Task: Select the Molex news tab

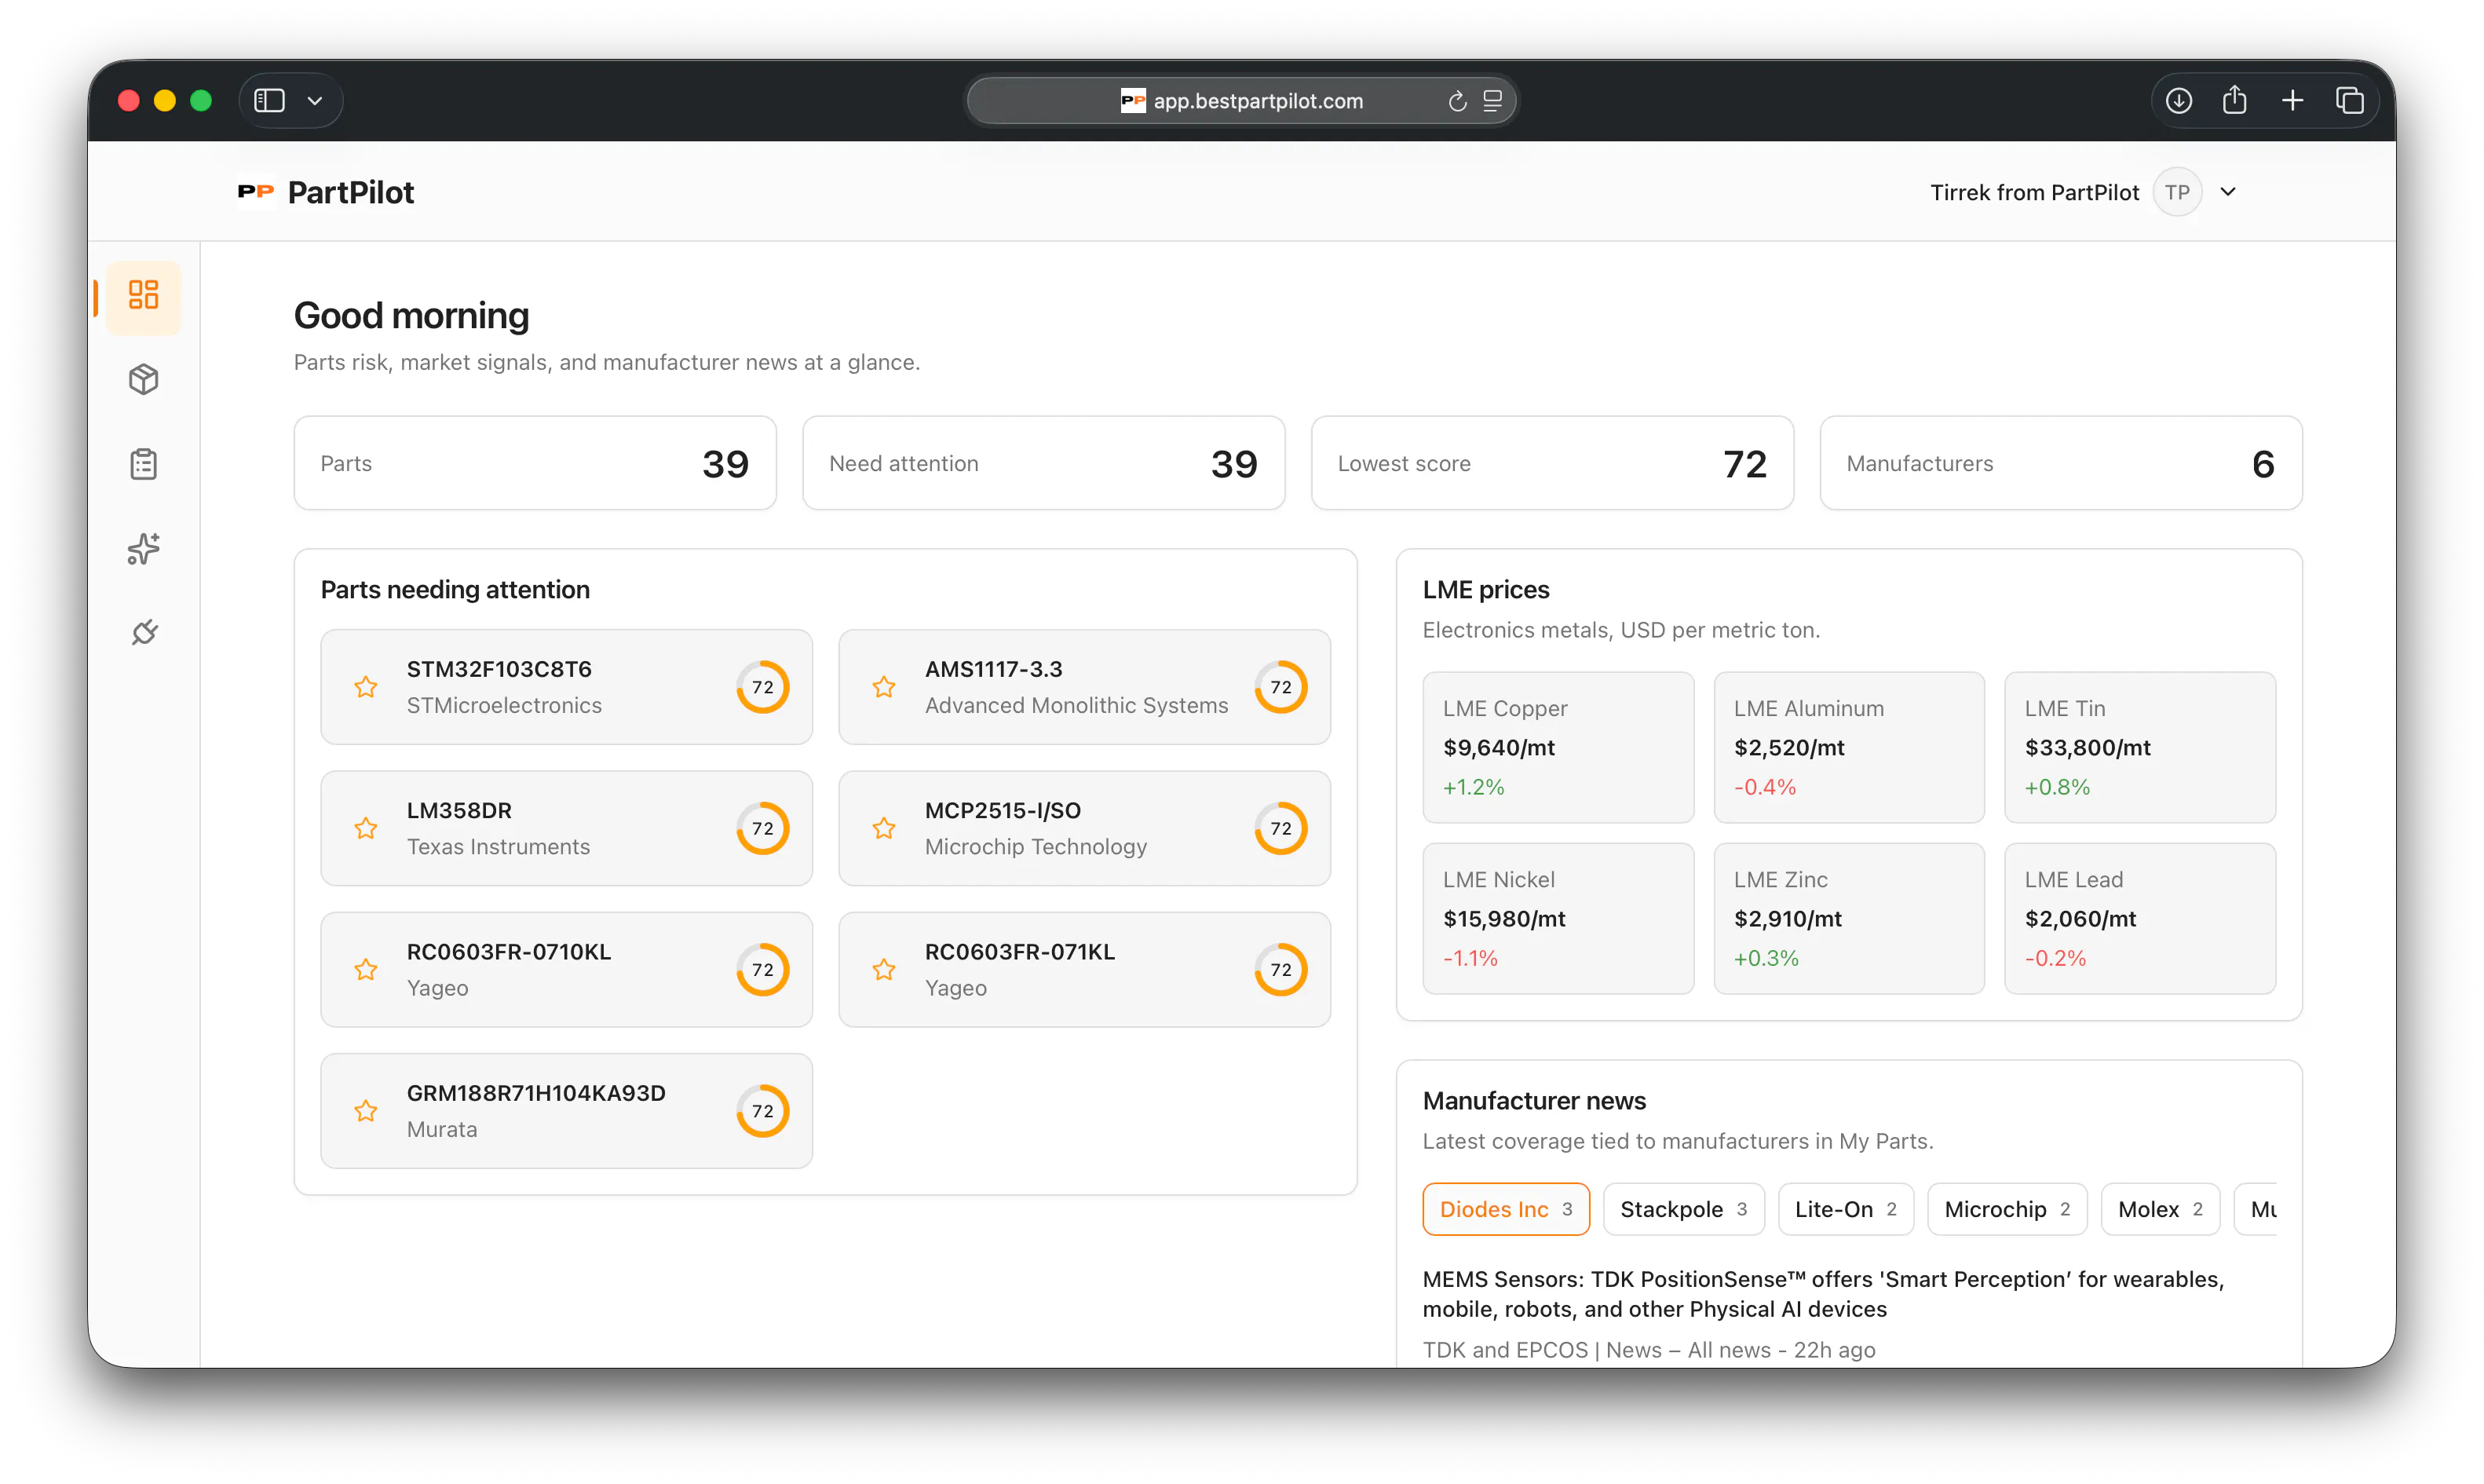Action: [x=2160, y=1209]
